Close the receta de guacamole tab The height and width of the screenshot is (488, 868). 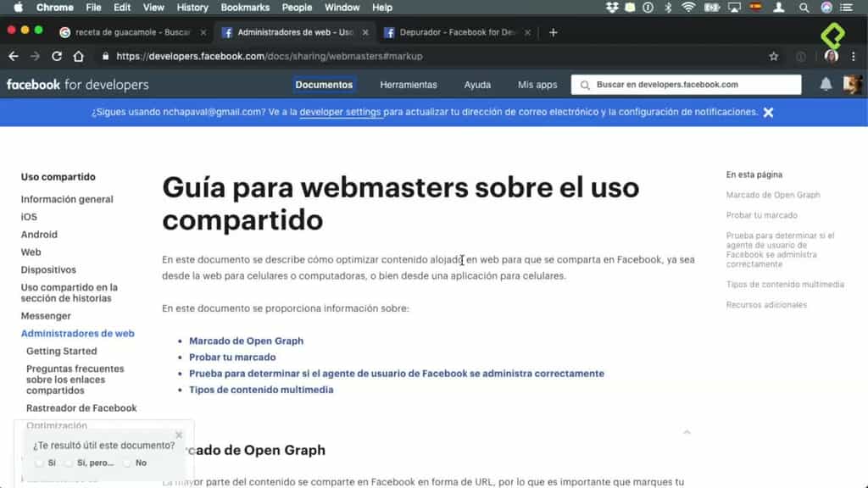pyautogui.click(x=203, y=33)
